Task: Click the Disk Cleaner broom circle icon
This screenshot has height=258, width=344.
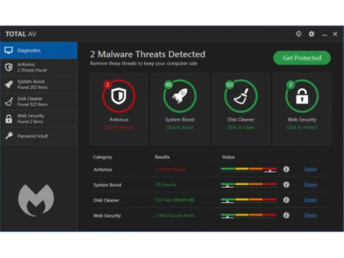Action: click(241, 96)
